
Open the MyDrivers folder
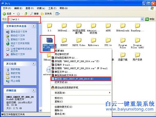[93, 42]
